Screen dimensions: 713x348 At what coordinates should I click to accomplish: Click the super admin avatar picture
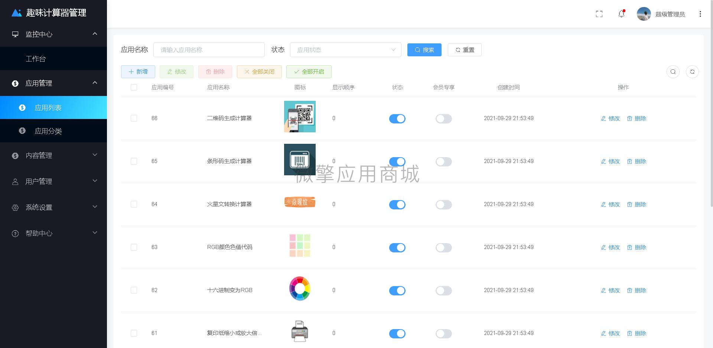[x=644, y=14]
